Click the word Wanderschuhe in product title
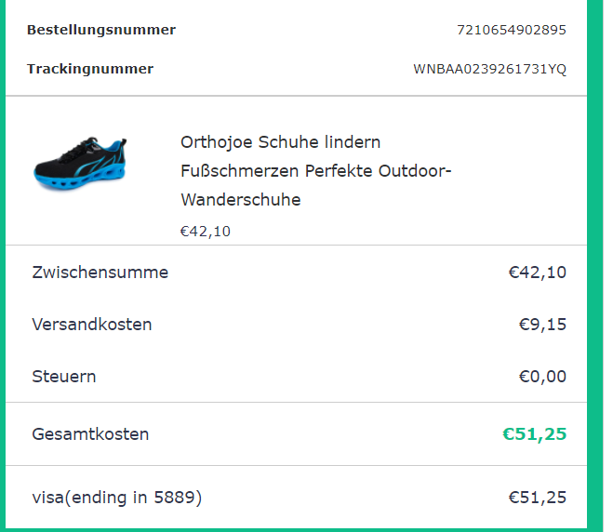Screen dimensions: 613x532 (240, 200)
